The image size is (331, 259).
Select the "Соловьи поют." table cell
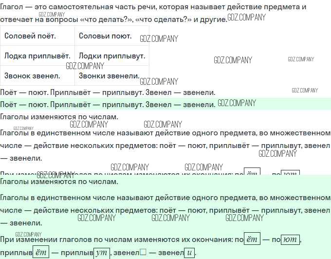pyautogui.click(x=105, y=36)
